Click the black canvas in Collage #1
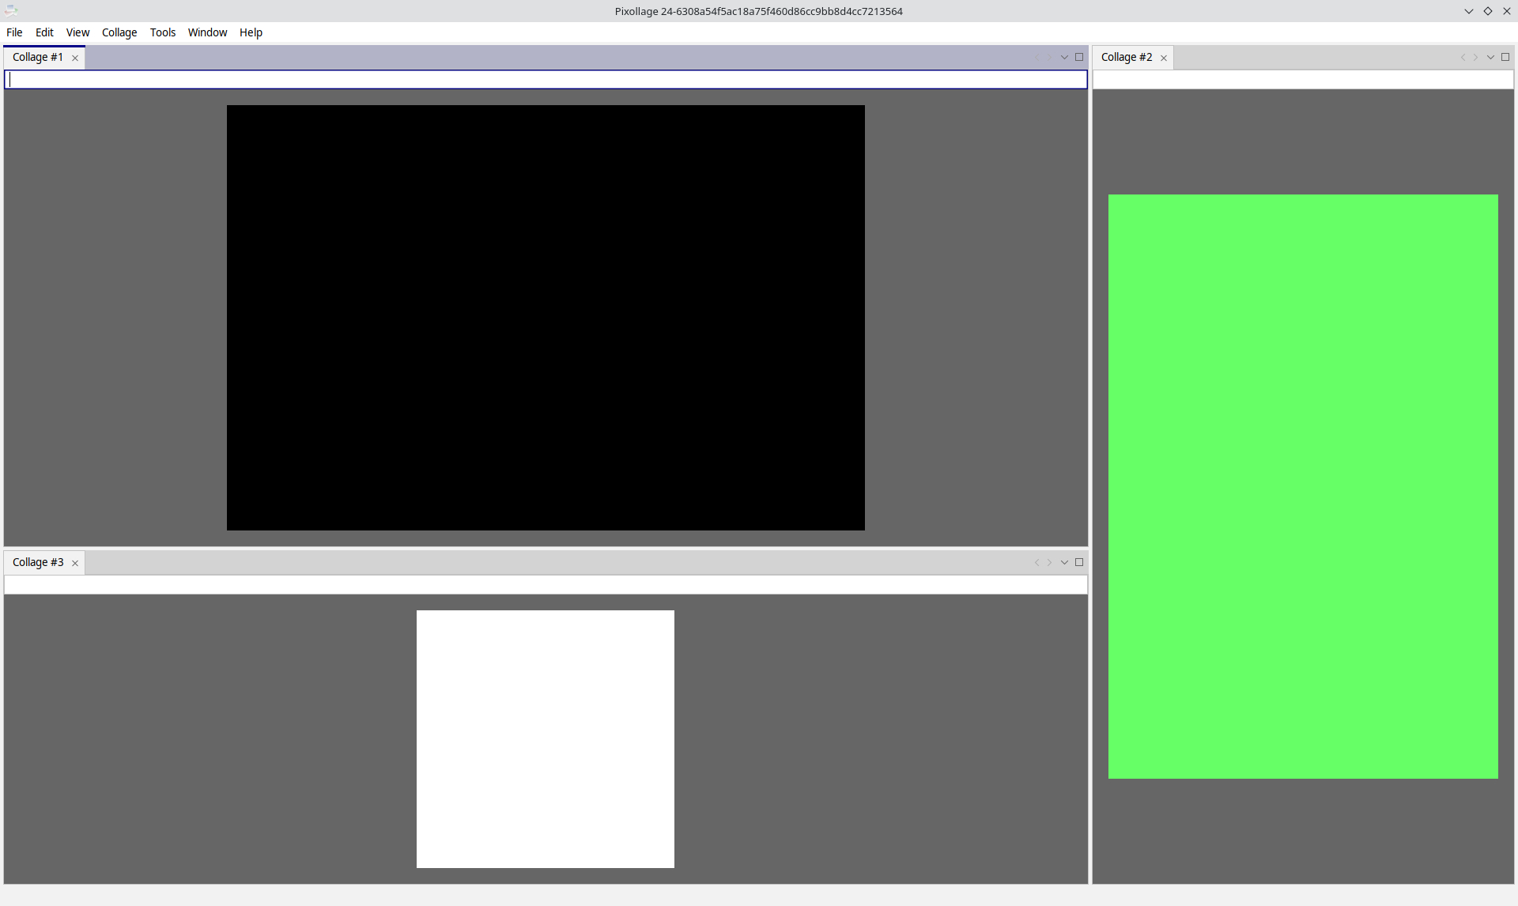 (546, 317)
